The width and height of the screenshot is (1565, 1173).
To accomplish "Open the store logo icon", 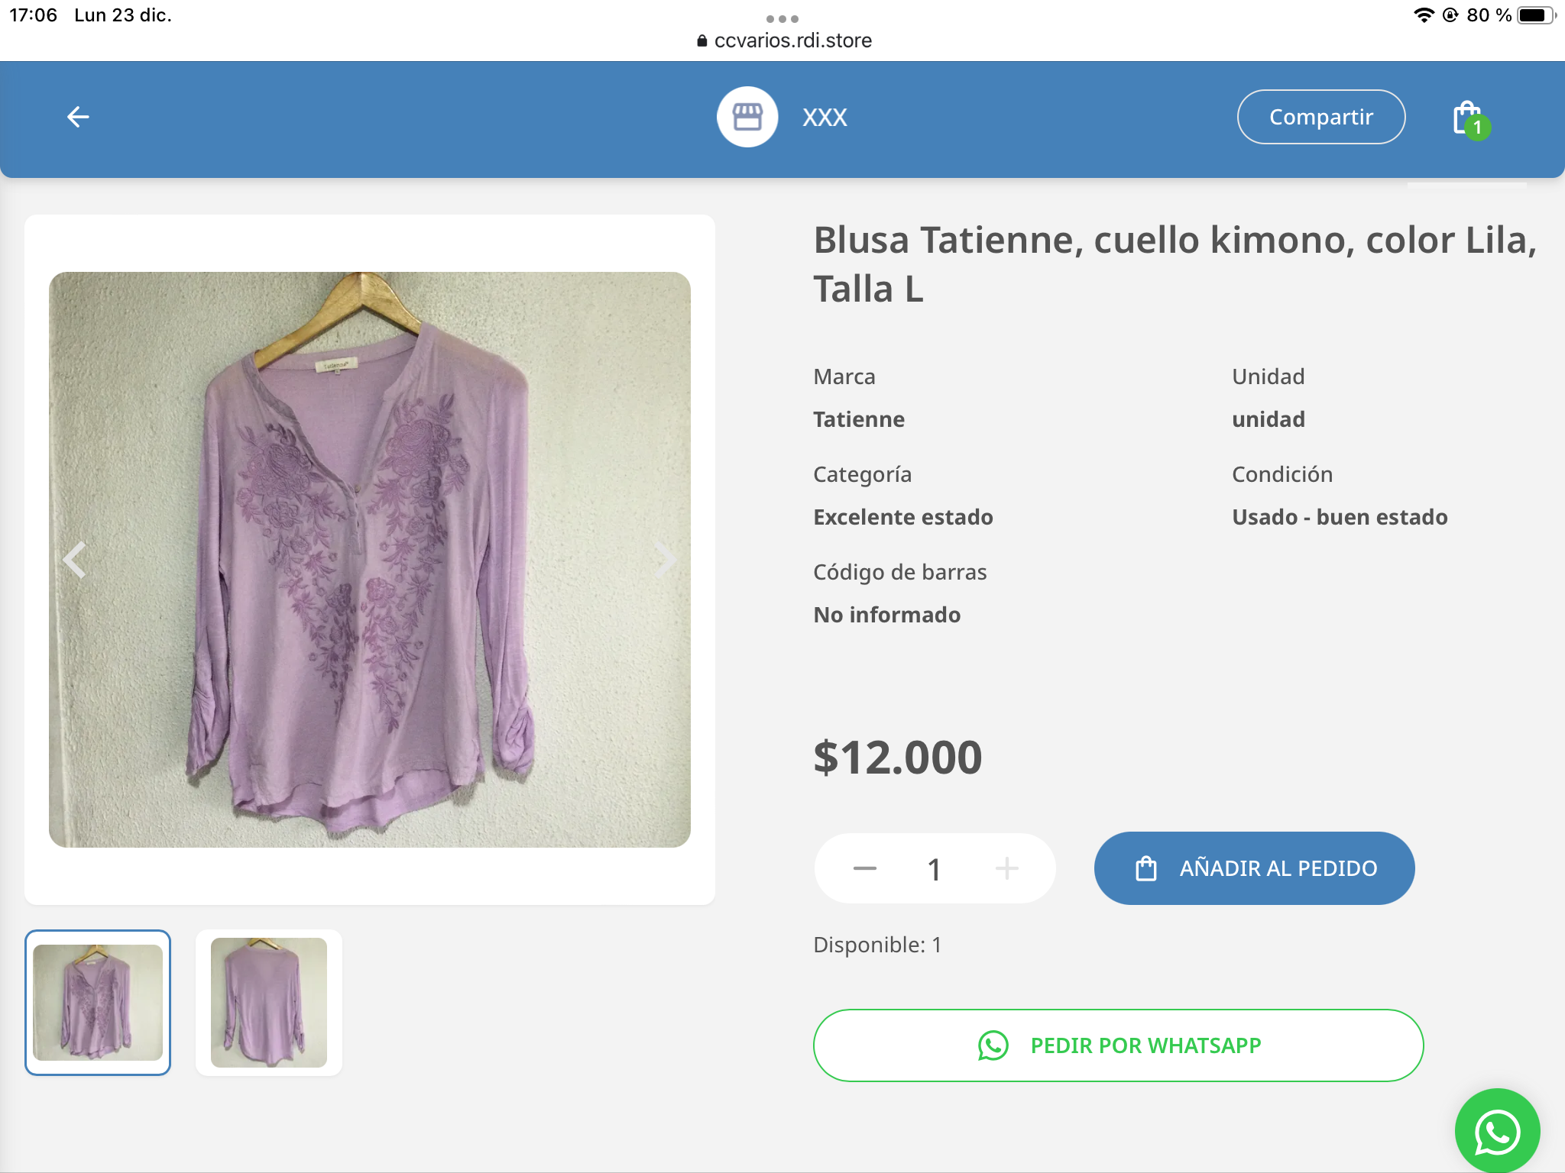I will click(x=747, y=117).
